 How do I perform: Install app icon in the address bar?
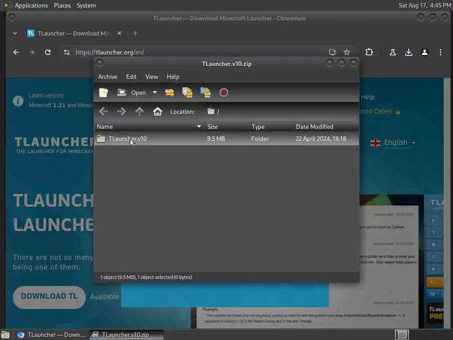click(333, 52)
